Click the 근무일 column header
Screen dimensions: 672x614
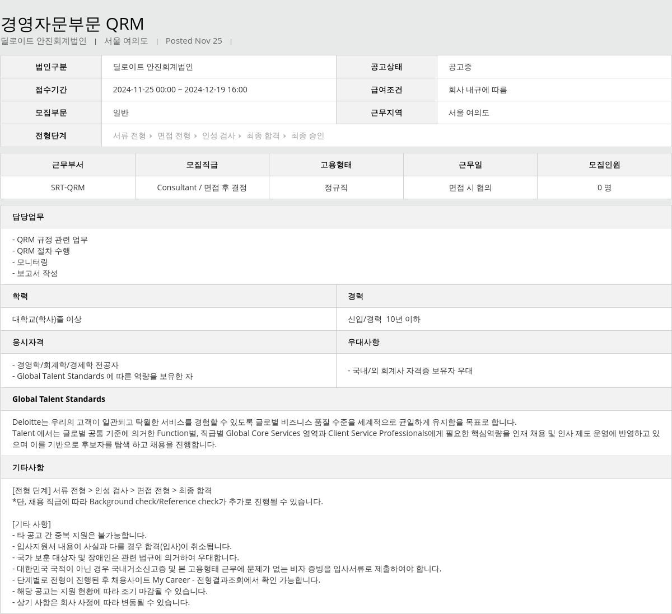coord(470,165)
